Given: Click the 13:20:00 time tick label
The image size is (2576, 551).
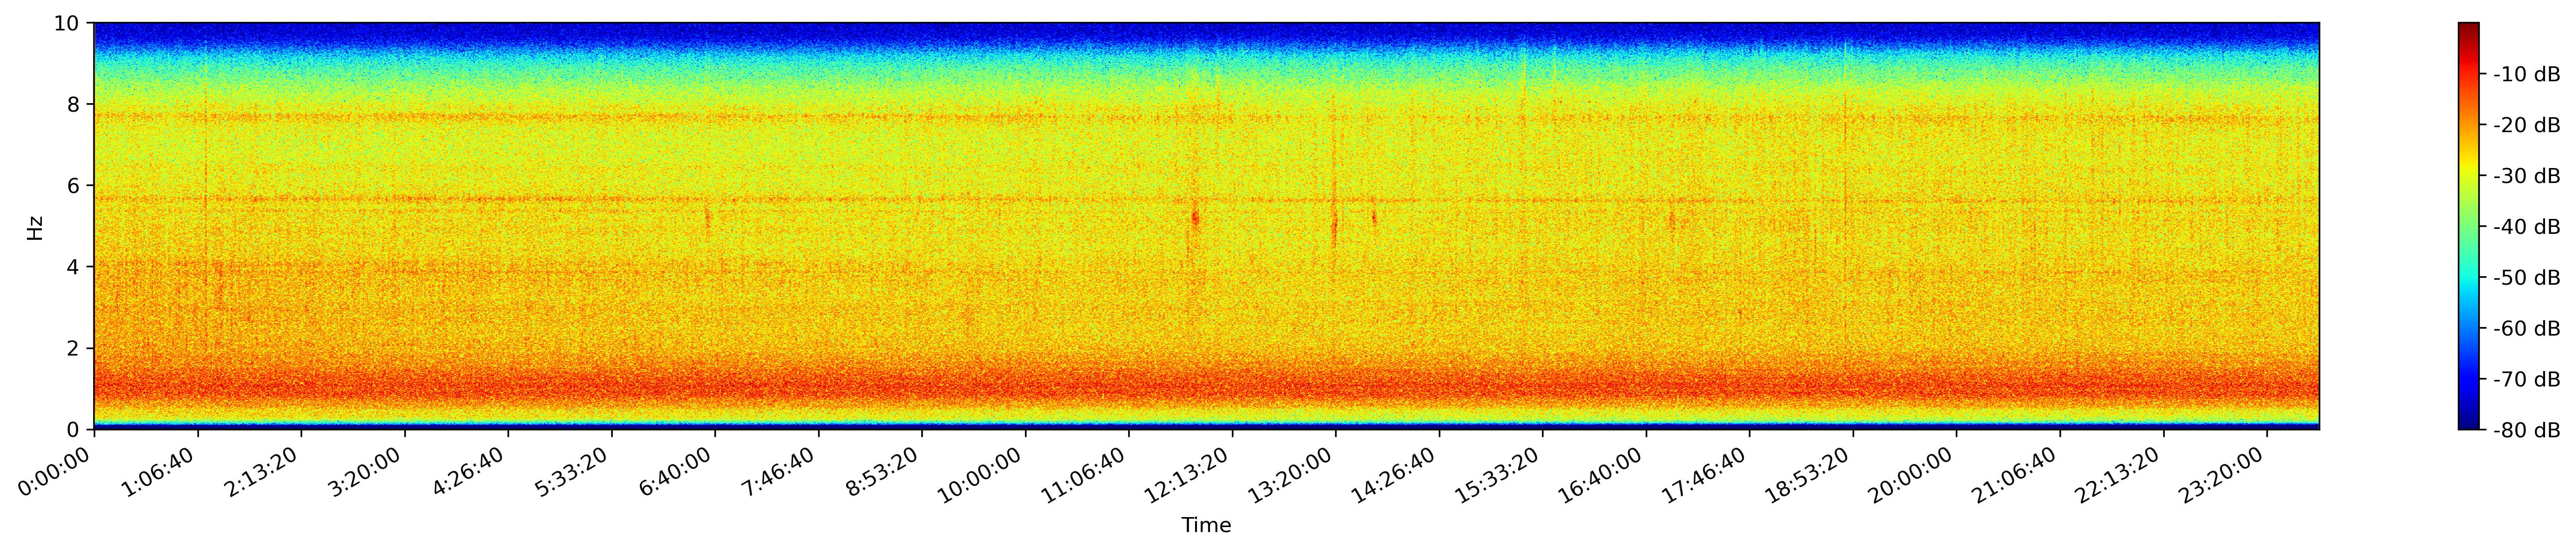Looking at the screenshot, I should (1289, 474).
